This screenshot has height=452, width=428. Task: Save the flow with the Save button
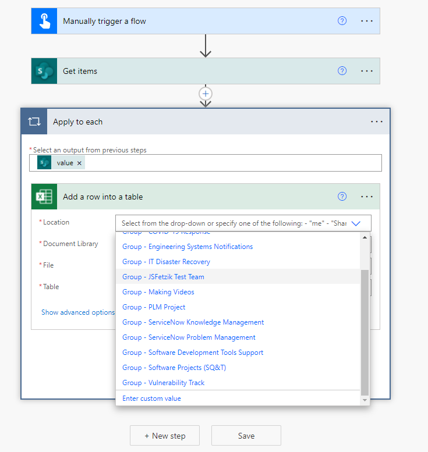click(x=246, y=436)
